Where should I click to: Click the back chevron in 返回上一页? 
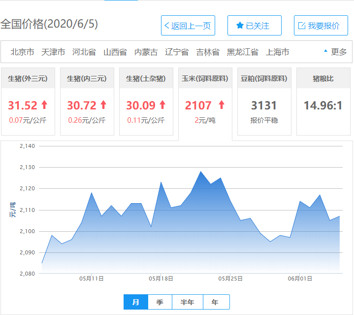166,26
